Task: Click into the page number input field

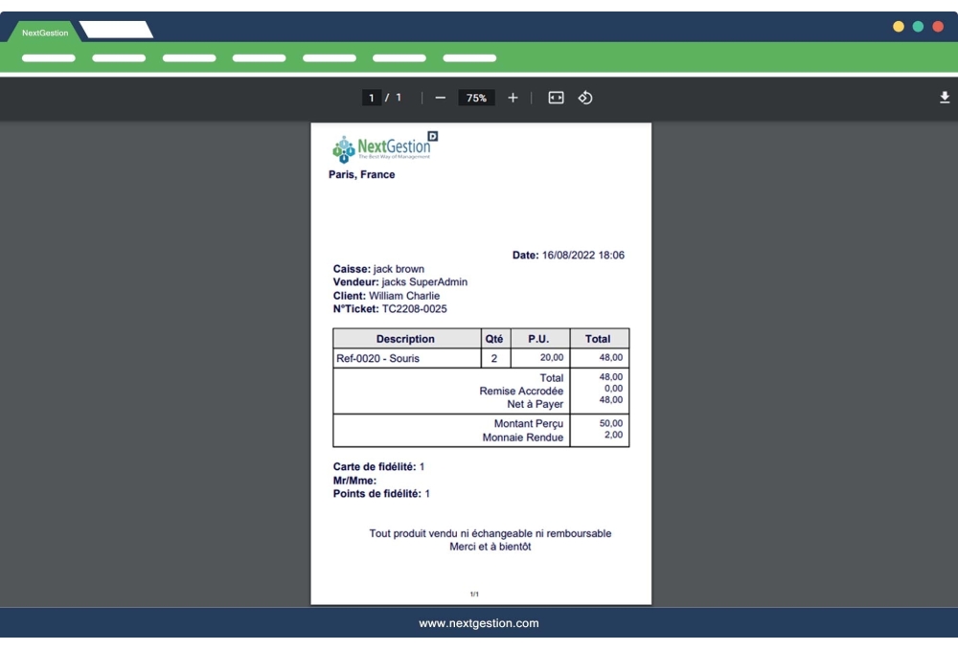Action: [372, 96]
